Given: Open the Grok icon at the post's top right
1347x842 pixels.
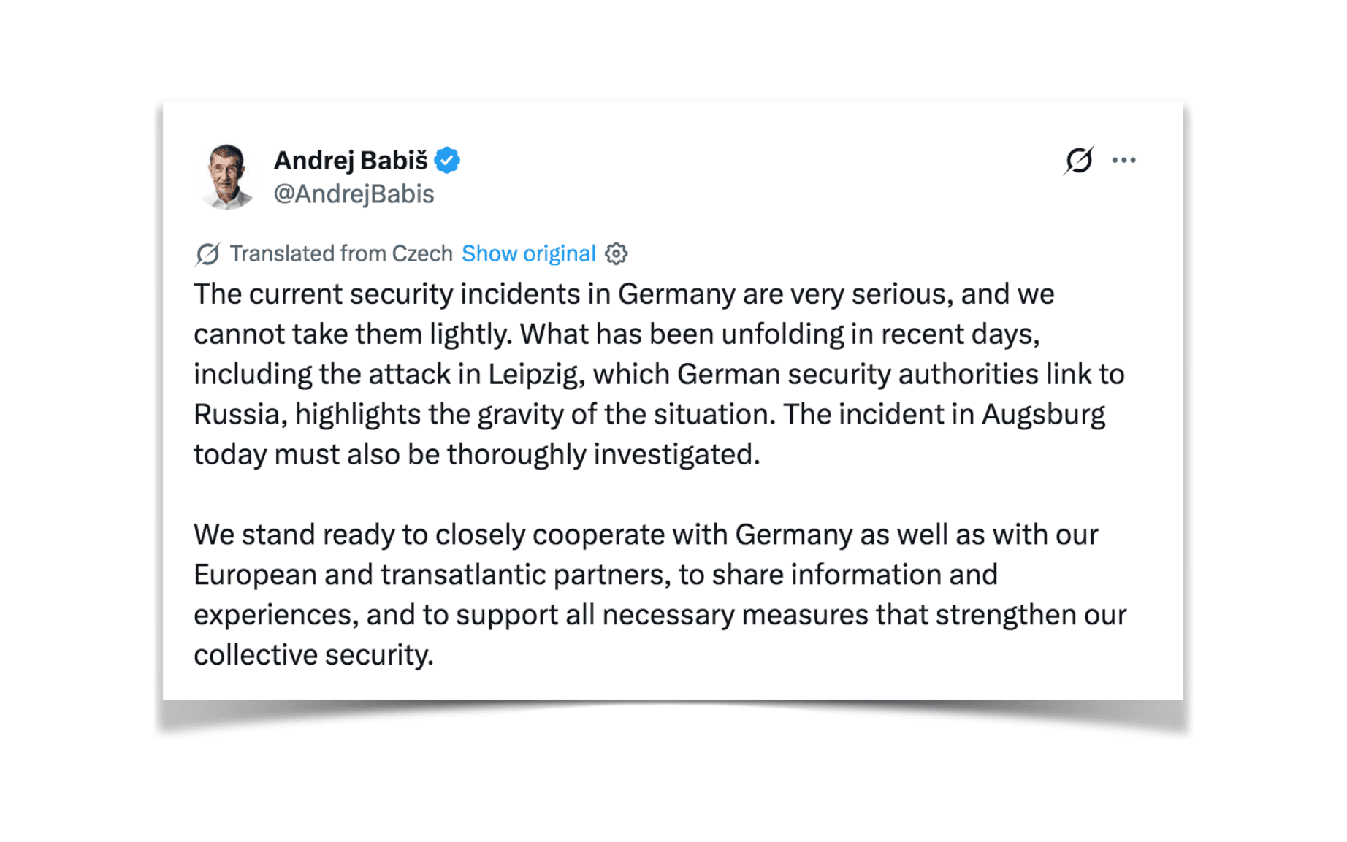Looking at the screenshot, I should (1078, 160).
